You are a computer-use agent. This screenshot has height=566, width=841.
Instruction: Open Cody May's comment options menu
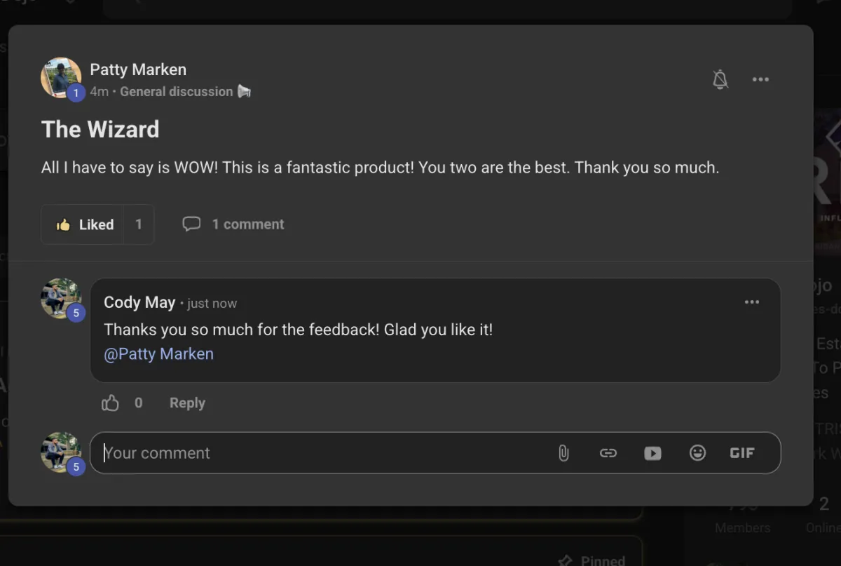click(752, 302)
